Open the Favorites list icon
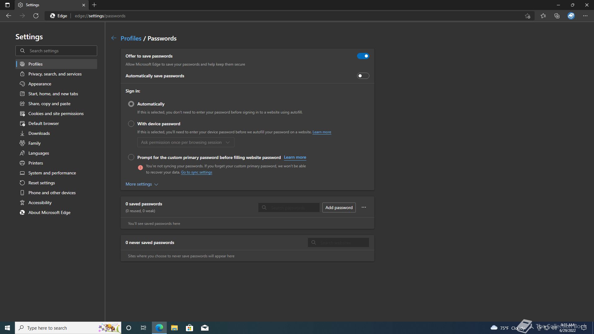 [x=543, y=16]
